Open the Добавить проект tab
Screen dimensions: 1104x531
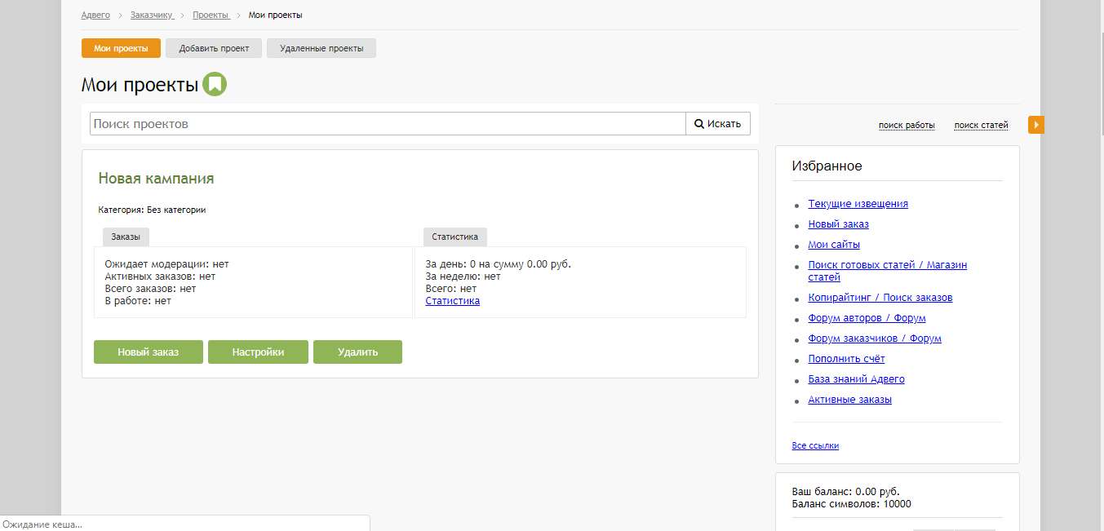[x=214, y=48]
